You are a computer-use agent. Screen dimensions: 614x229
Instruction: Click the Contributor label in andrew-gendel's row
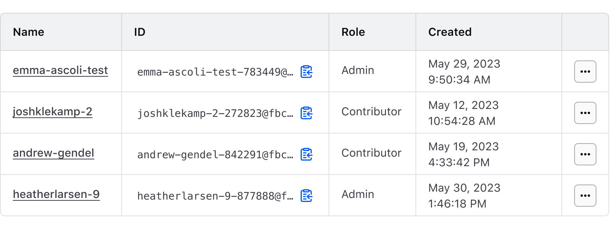372,153
